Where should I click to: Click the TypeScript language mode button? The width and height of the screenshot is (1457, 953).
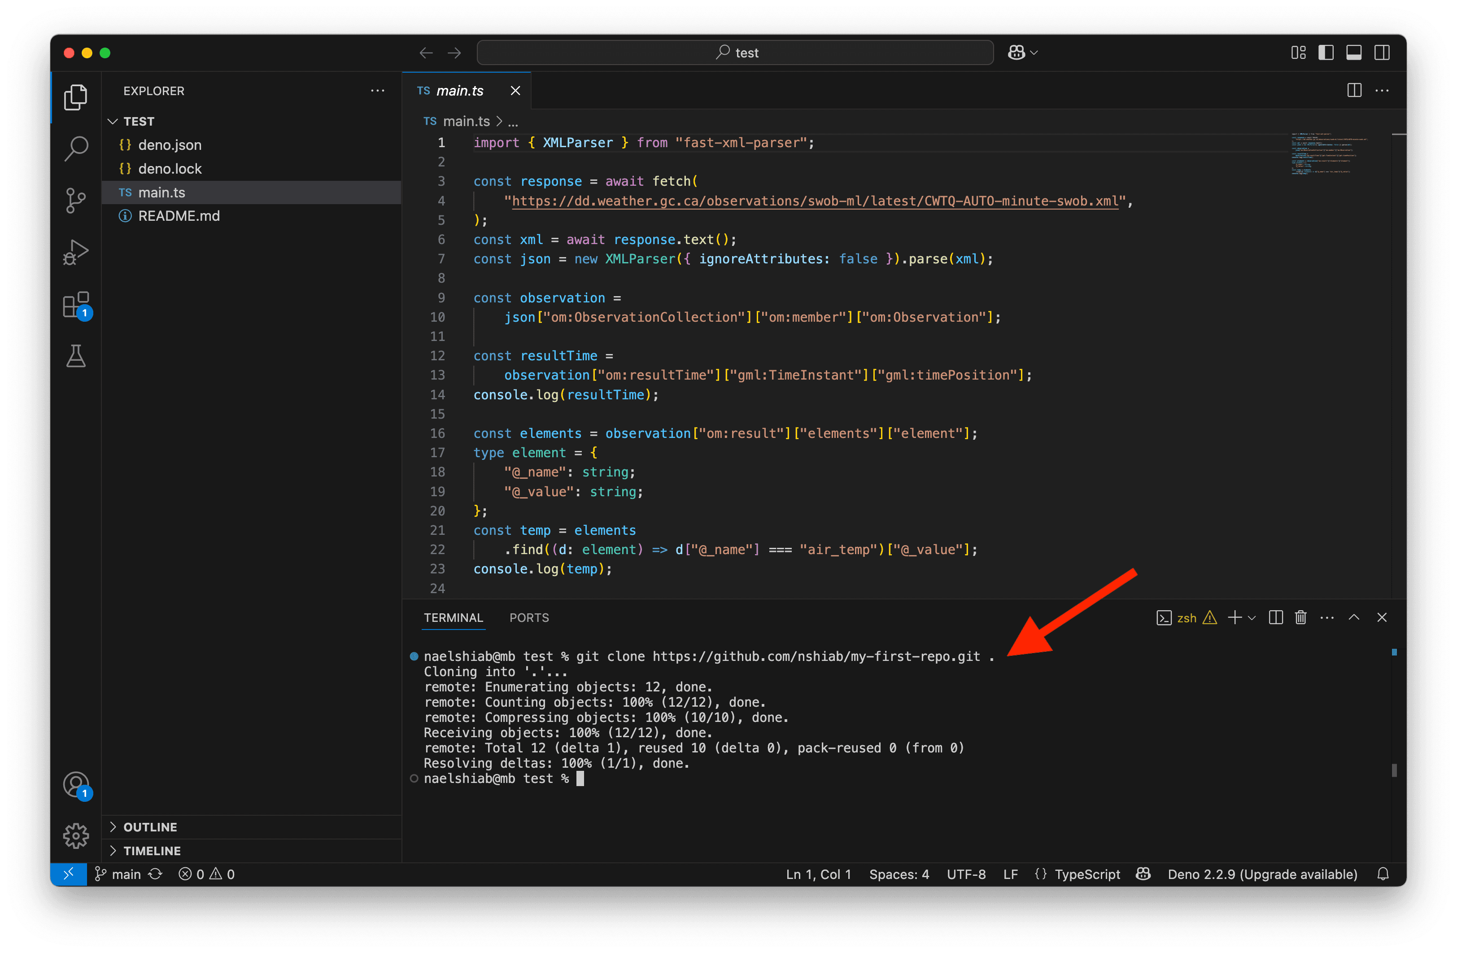pyautogui.click(x=1087, y=874)
